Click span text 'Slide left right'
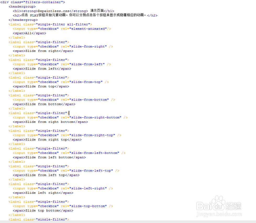The image size is (256, 223). [x=42, y=193]
